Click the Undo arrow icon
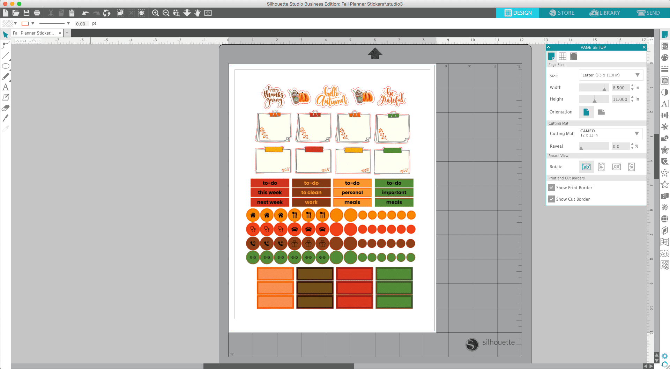This screenshot has height=369, width=670. pos(86,13)
